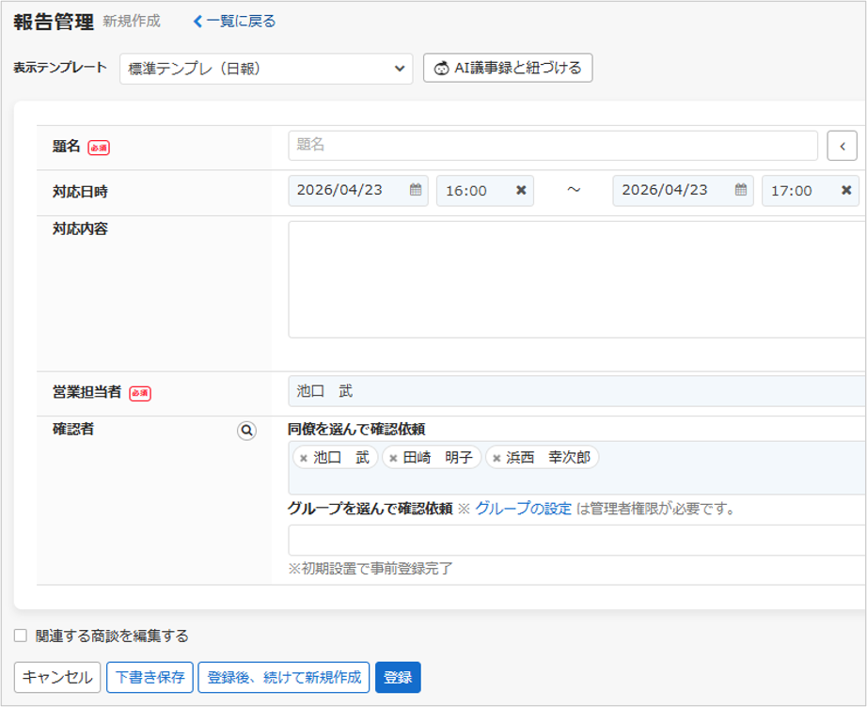
Task: Collapse panel with the chevron beside 題名
Action: click(x=842, y=146)
